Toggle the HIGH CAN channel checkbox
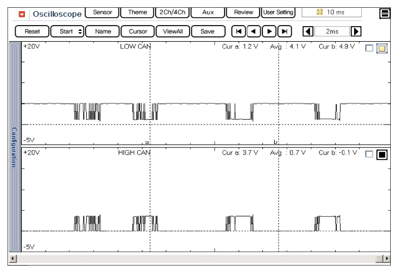 click(x=369, y=154)
